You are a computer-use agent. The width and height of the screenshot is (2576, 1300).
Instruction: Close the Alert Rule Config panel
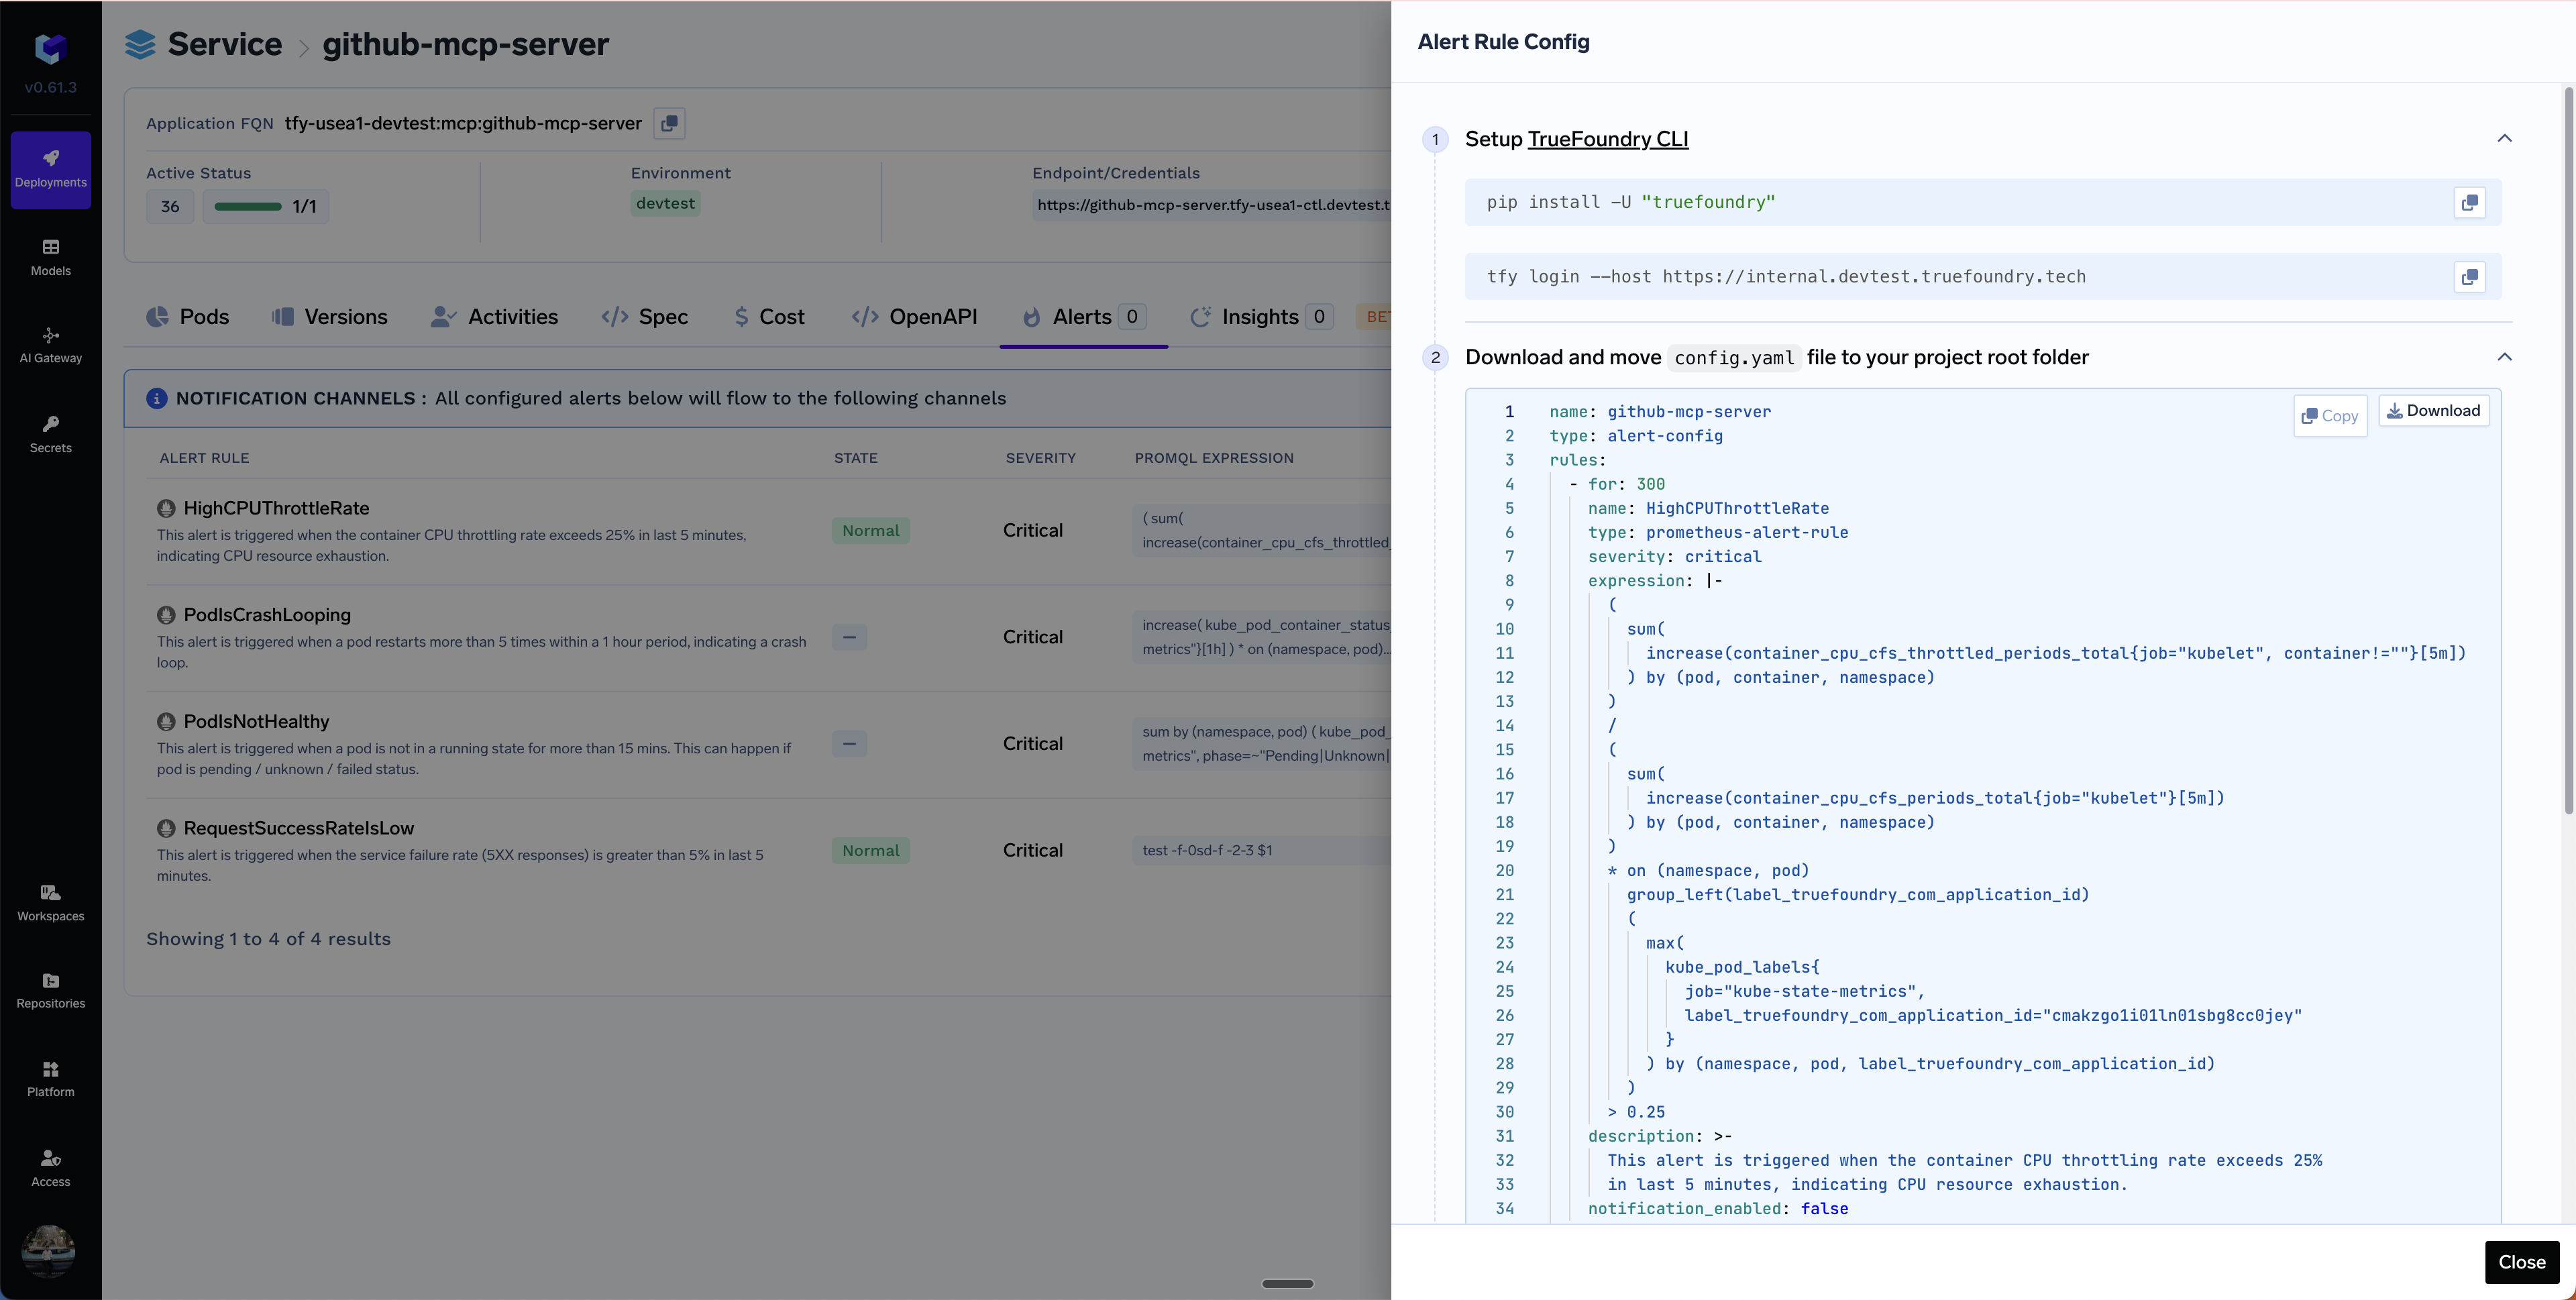click(2521, 1262)
